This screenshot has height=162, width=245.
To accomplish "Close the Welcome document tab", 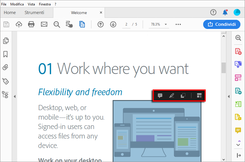I will click(101, 13).
